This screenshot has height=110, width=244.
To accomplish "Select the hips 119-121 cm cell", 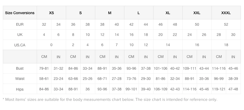I will click(x=219, y=89).
